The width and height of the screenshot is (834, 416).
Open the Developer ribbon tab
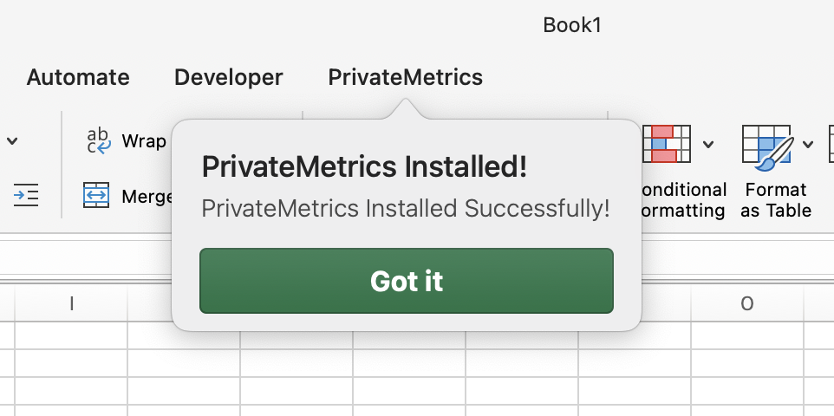[229, 77]
